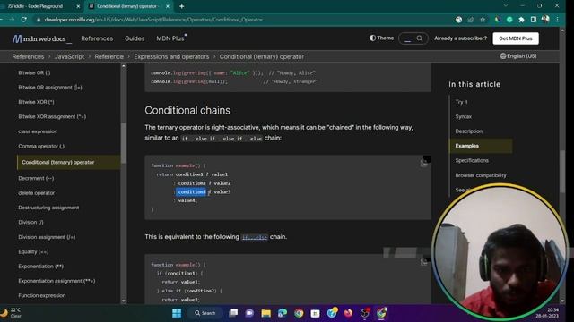Click the Already a subscriber link
Viewport: 574px width, 322px height.
460,38
